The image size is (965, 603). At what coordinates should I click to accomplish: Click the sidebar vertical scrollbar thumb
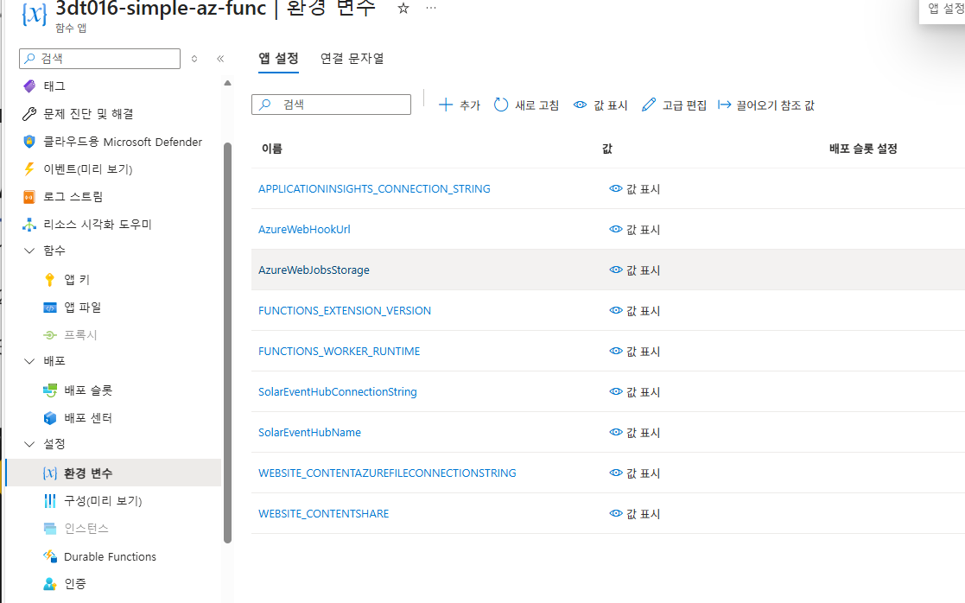228,343
